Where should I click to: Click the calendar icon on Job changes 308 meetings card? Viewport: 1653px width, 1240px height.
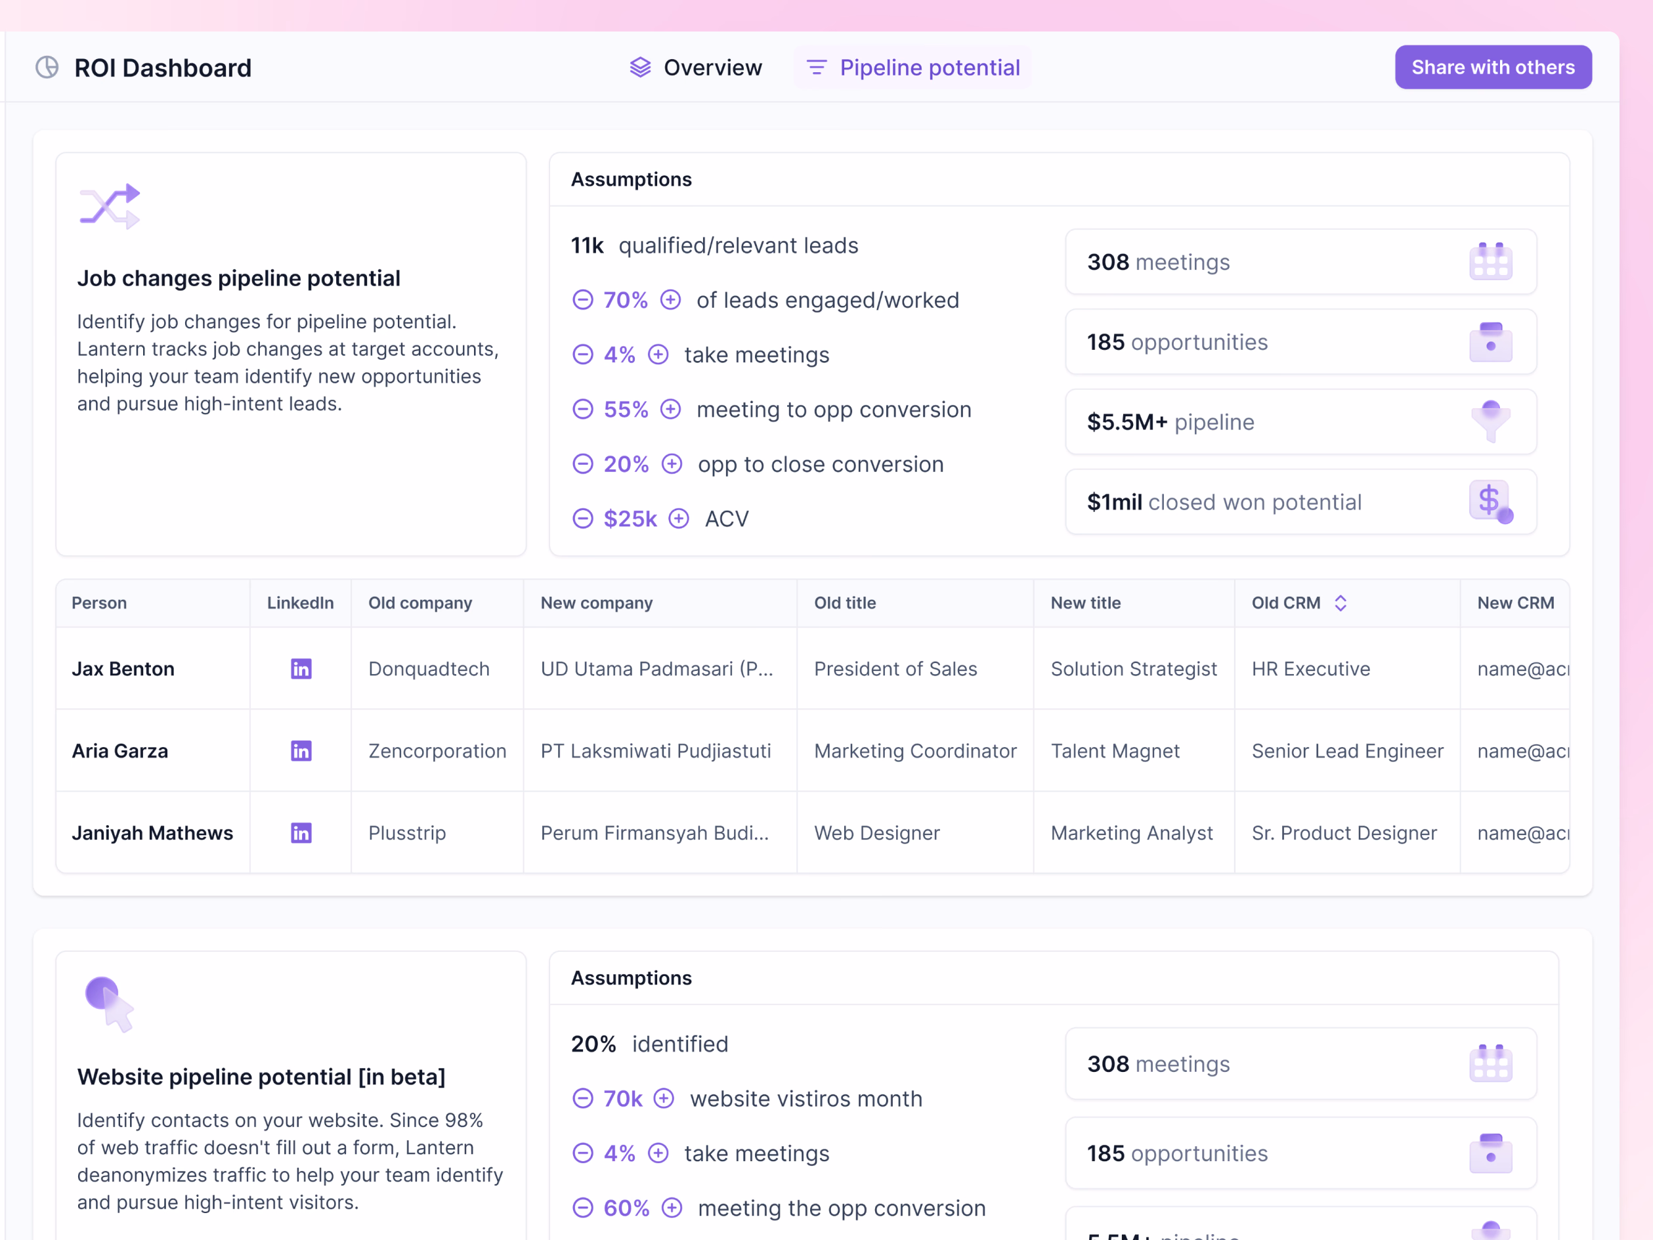pos(1490,262)
